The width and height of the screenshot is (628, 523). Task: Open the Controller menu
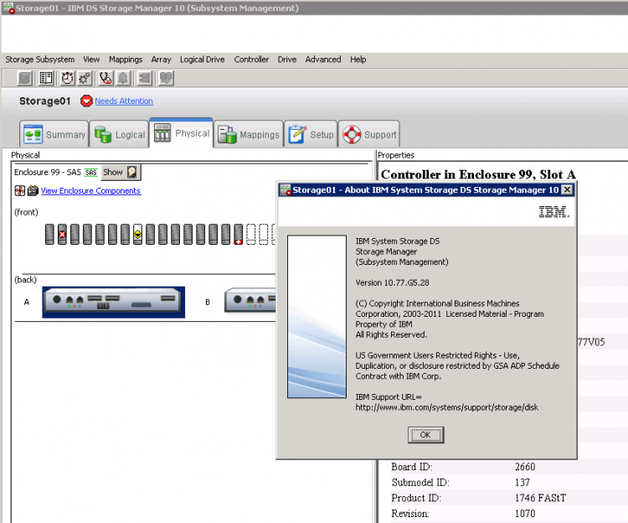pyautogui.click(x=251, y=60)
